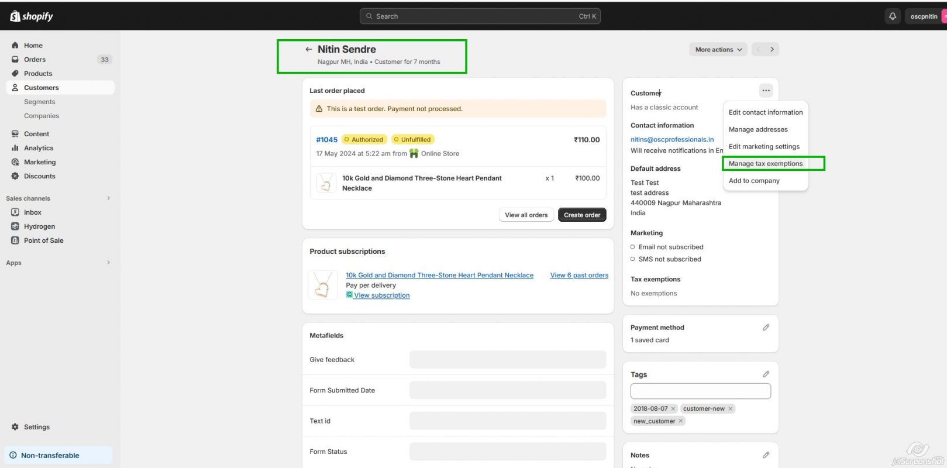
Task: Select Manage tax exemptions menu item
Action: 765,164
